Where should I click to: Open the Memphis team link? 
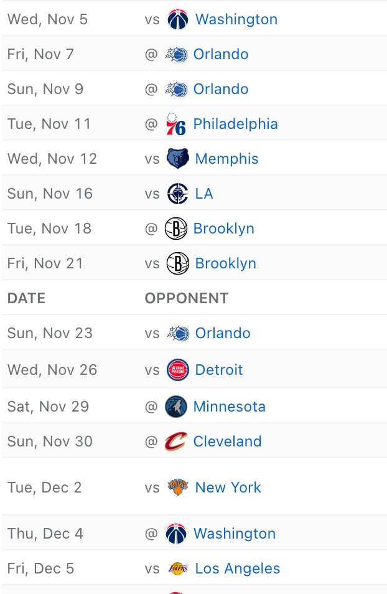pos(226,159)
